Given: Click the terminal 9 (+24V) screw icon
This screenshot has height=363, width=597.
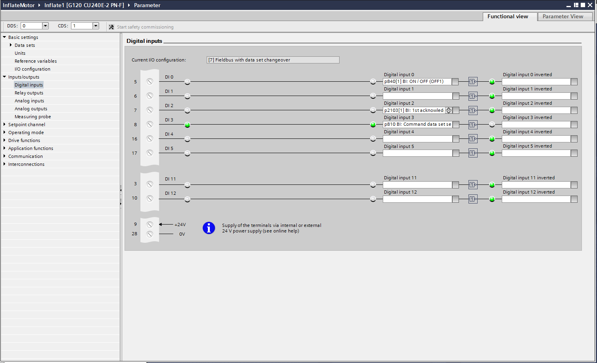Looking at the screenshot, I should click(150, 225).
